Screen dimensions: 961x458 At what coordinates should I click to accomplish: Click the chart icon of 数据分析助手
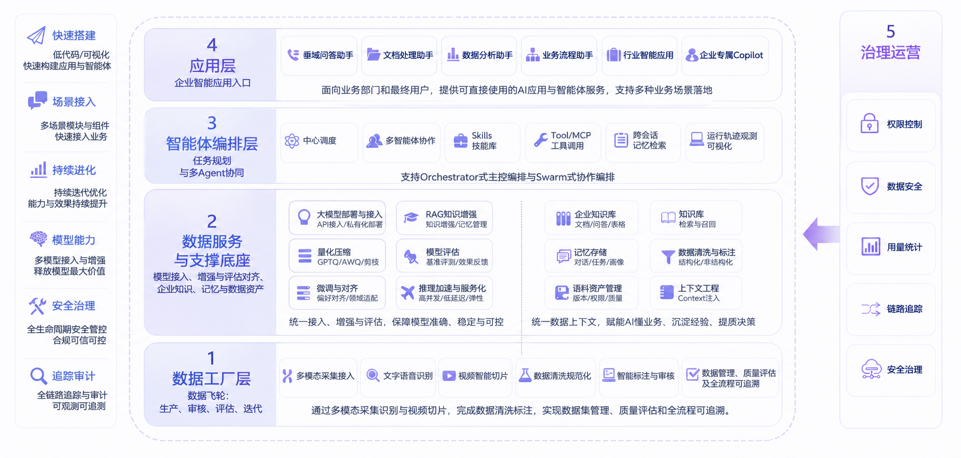pyautogui.click(x=453, y=54)
